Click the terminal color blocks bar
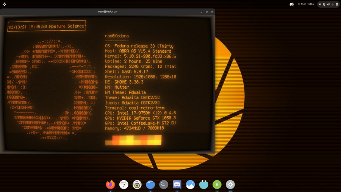The image size is (341, 192). [133, 141]
